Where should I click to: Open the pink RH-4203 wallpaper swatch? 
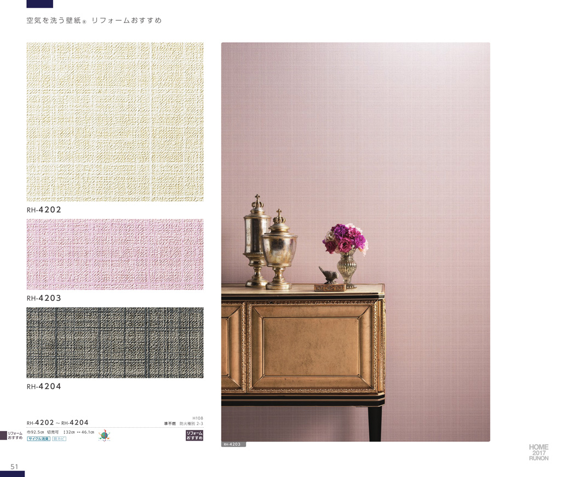click(115, 254)
